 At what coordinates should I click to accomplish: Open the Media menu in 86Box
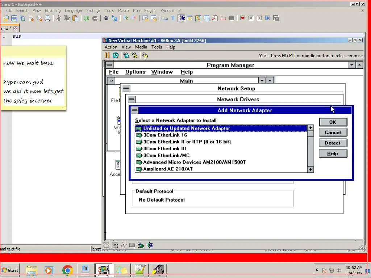[141, 47]
